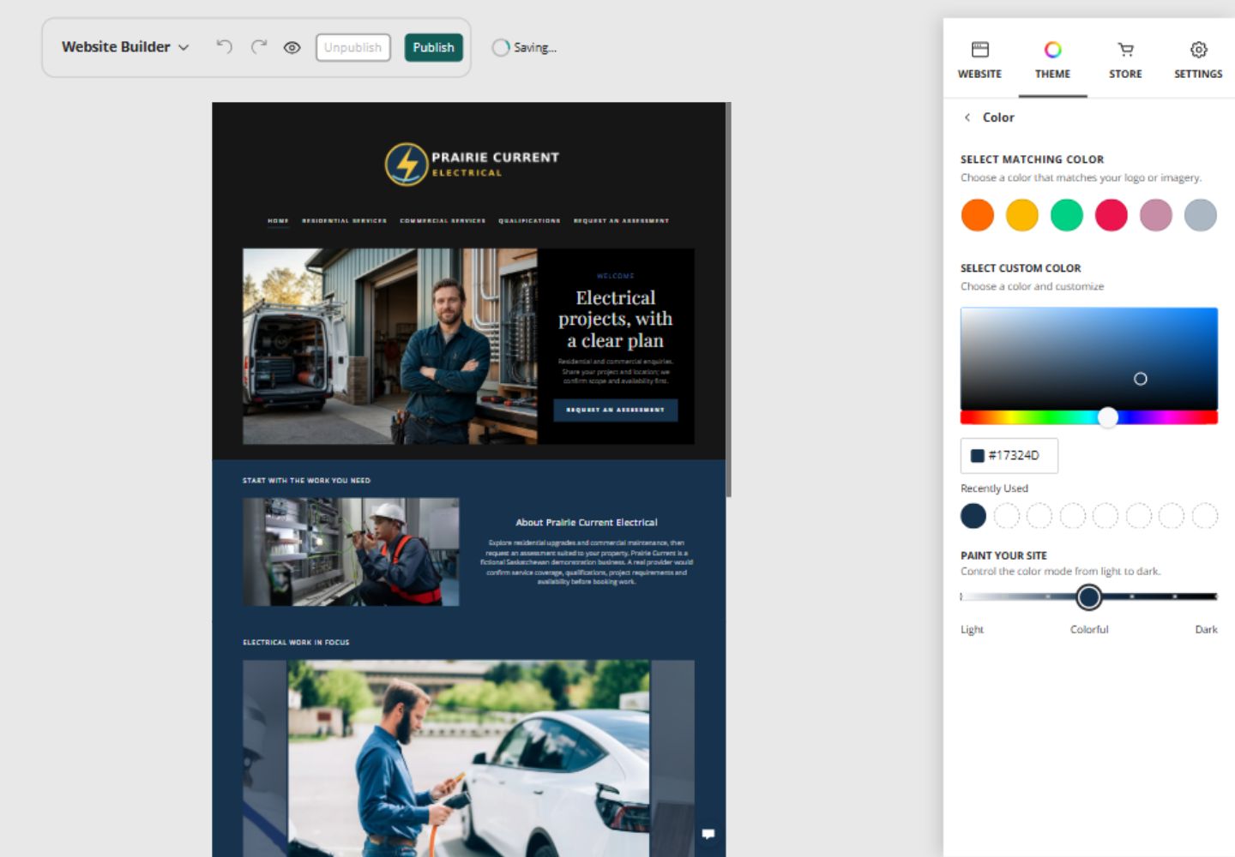Click the technician at panel image

pos(351,552)
